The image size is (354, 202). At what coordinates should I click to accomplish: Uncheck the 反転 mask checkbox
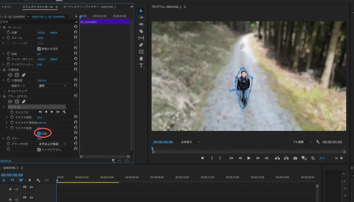[39, 134]
